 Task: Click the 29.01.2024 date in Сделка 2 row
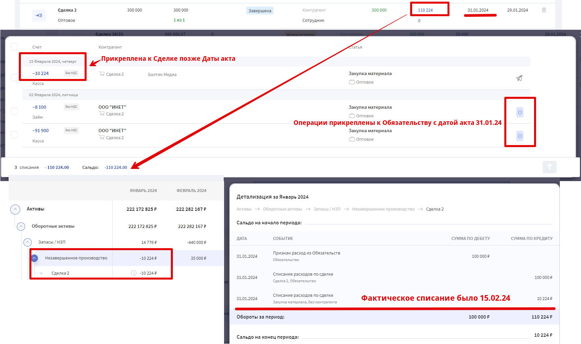pyautogui.click(x=518, y=10)
